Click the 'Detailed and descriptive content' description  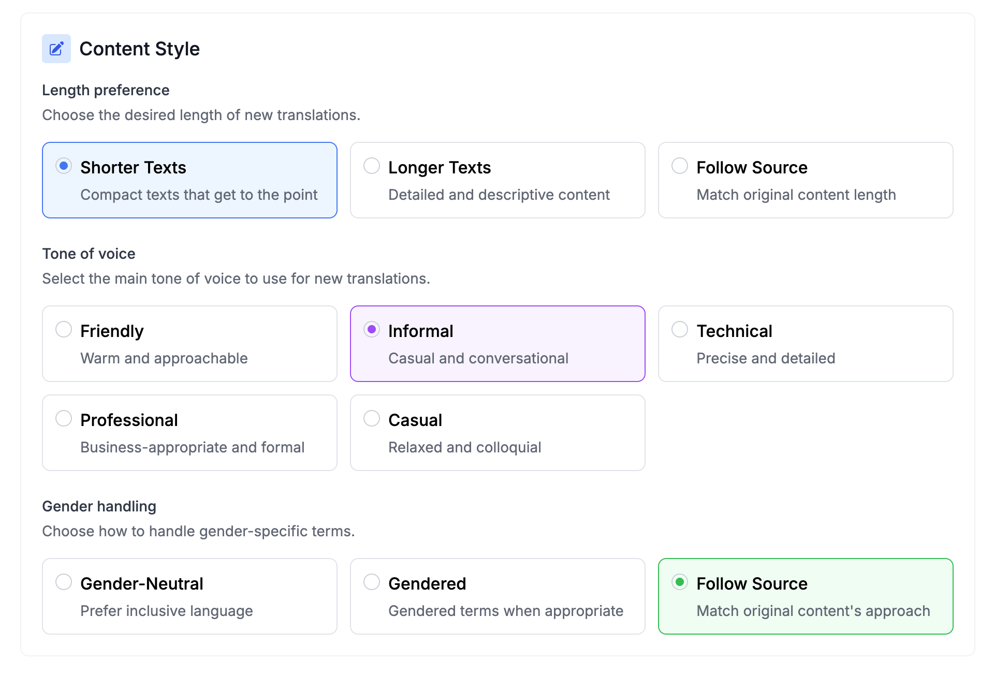click(499, 195)
